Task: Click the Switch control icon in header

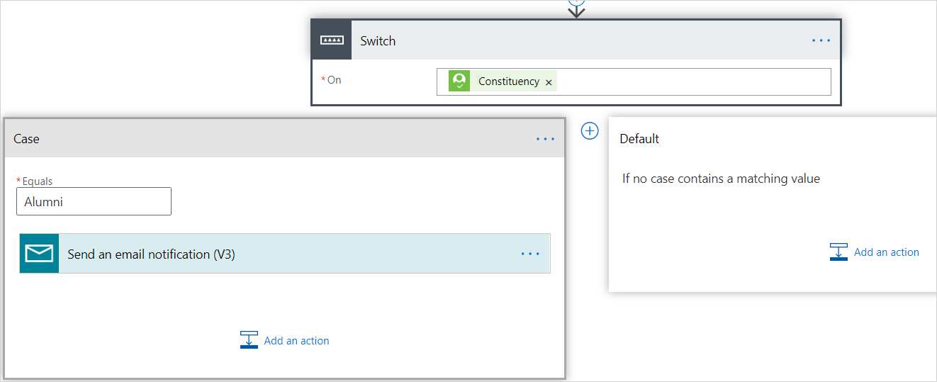Action: click(x=331, y=40)
